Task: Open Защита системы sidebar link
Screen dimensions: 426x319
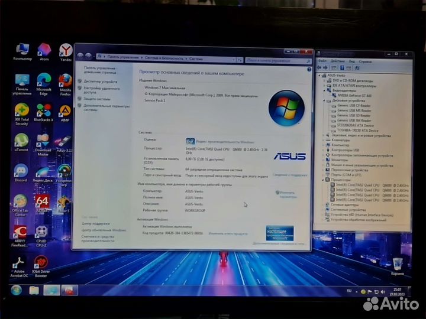Action: pyautogui.click(x=96, y=99)
